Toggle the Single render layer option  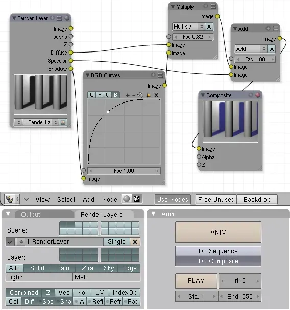116,242
